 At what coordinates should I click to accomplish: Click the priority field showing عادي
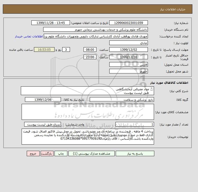coord(128,43)
